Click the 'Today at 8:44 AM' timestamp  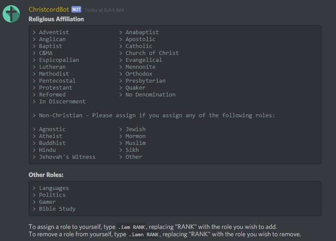click(104, 10)
